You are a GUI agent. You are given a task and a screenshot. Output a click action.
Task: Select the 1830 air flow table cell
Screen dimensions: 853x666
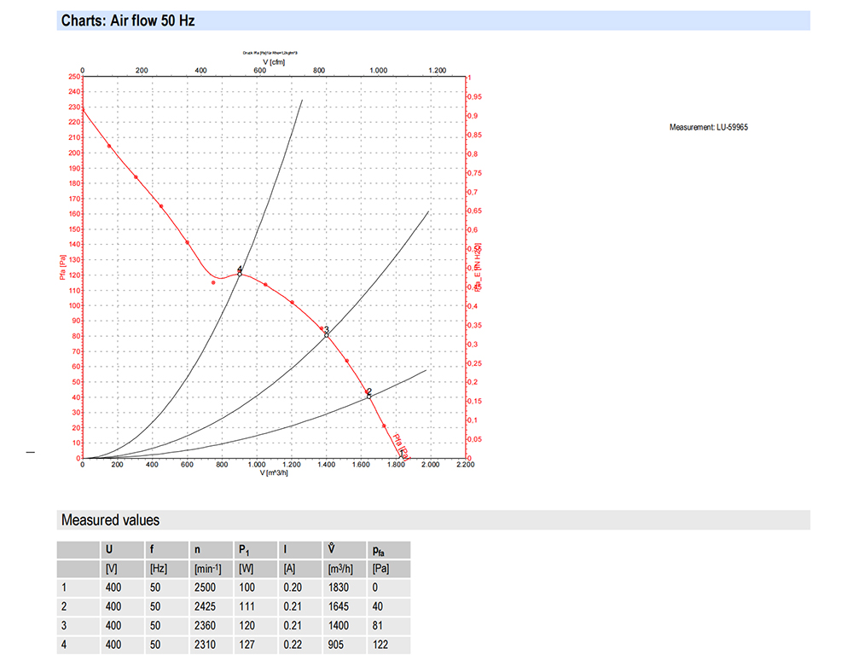(x=338, y=588)
